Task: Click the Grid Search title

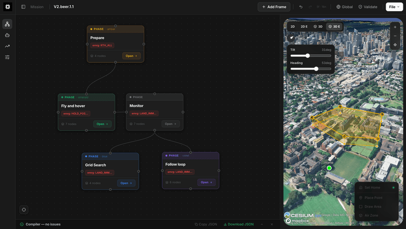Action: (x=96, y=165)
